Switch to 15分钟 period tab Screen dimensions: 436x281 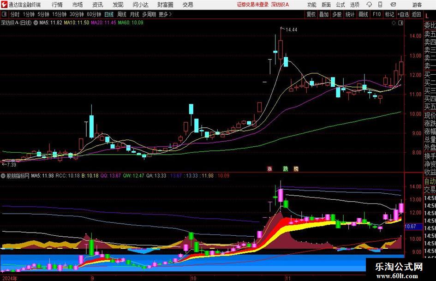(60, 14)
